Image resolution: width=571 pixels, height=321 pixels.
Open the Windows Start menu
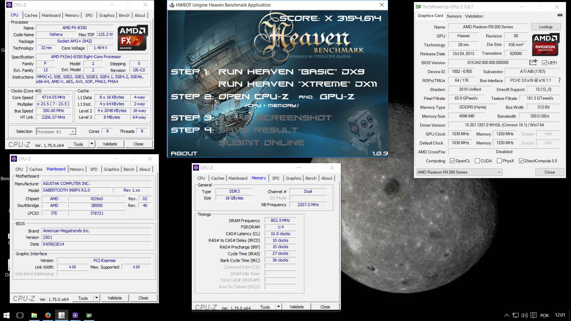6,315
